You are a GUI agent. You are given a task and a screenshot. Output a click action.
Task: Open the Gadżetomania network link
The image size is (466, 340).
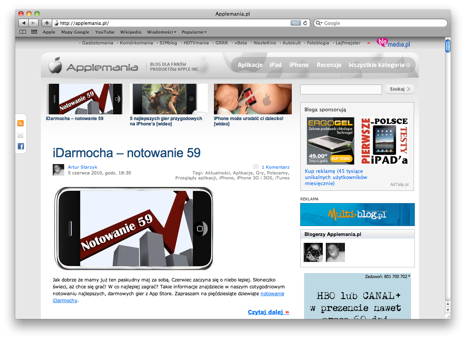[x=98, y=43]
